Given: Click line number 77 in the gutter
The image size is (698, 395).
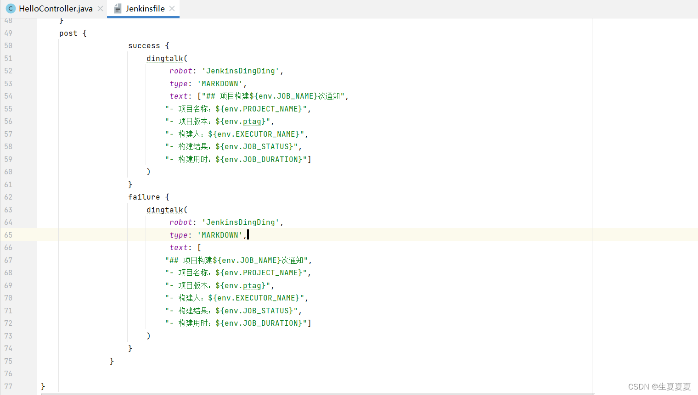Looking at the screenshot, I should pyautogui.click(x=8, y=386).
